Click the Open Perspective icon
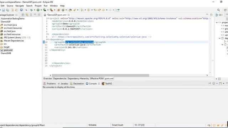Image resolution: width=228 pixels, height=128 pixels. [225, 10]
